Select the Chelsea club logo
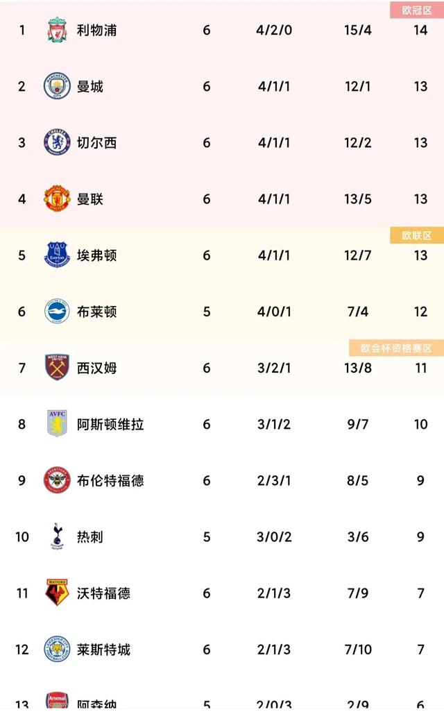Image resolution: width=444 pixels, height=712 pixels. click(57, 142)
